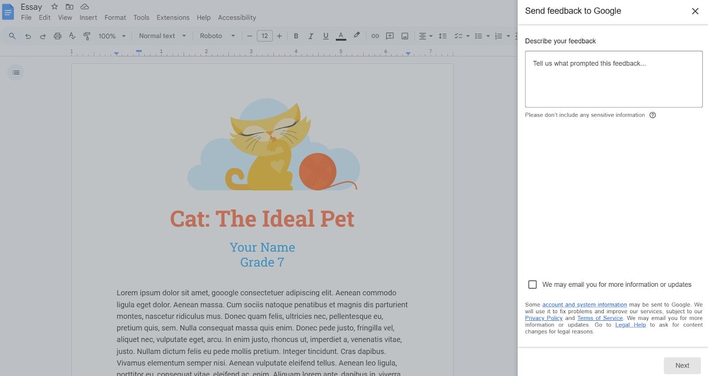
Task: Open the zoom 100% dropdown
Action: [x=112, y=36]
